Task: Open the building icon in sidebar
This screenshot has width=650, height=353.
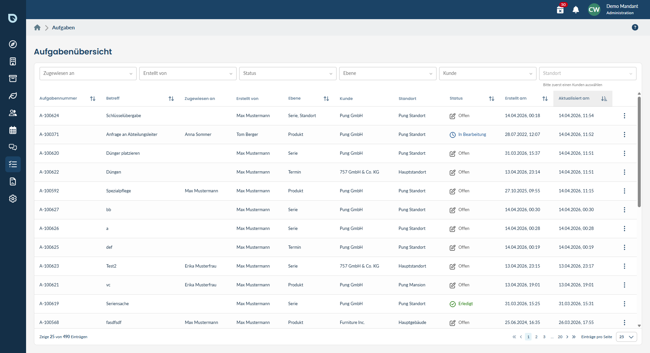Action: (13, 61)
